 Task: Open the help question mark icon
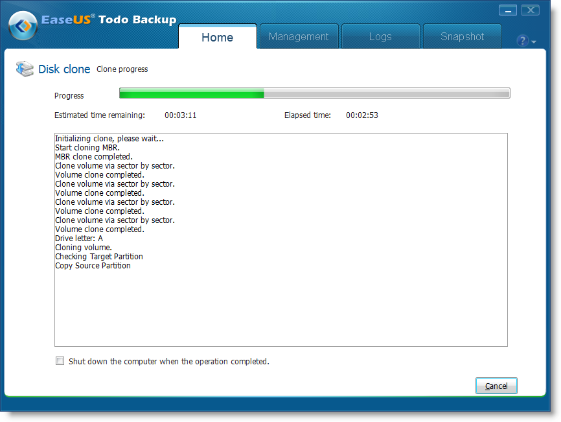click(522, 41)
